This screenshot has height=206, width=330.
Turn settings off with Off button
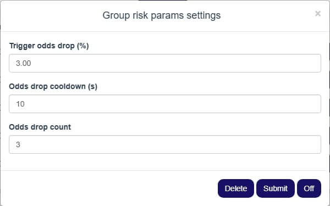coord(309,188)
